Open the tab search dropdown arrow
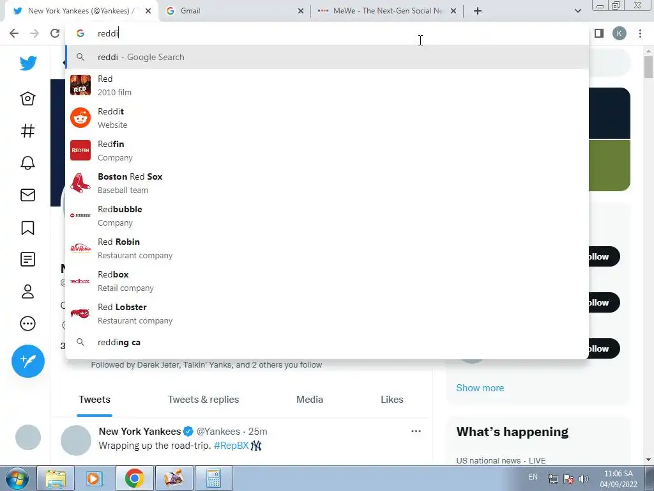The width and height of the screenshot is (654, 491). pyautogui.click(x=577, y=11)
